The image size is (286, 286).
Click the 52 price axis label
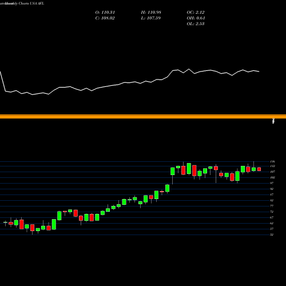272,235
